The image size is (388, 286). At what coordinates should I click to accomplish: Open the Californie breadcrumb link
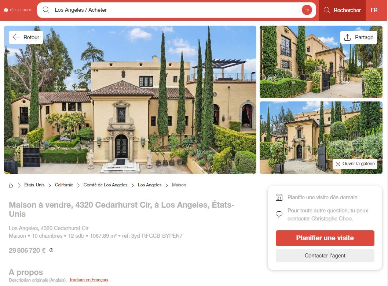click(64, 185)
